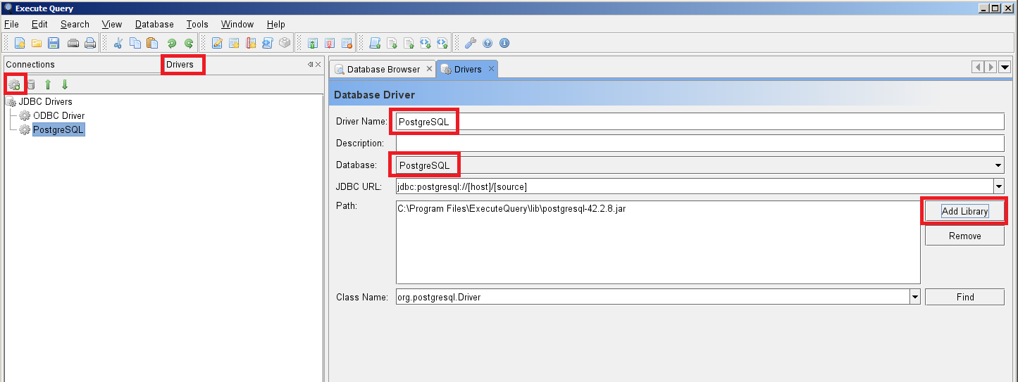
Task: Click into the Description input field
Action: pos(699,144)
